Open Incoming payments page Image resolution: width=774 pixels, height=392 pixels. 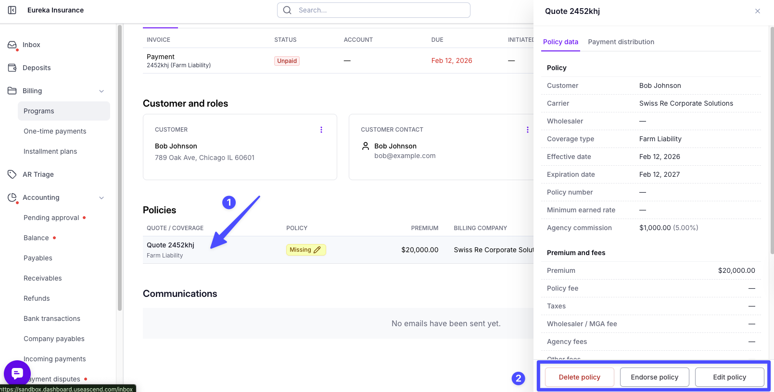coord(55,359)
